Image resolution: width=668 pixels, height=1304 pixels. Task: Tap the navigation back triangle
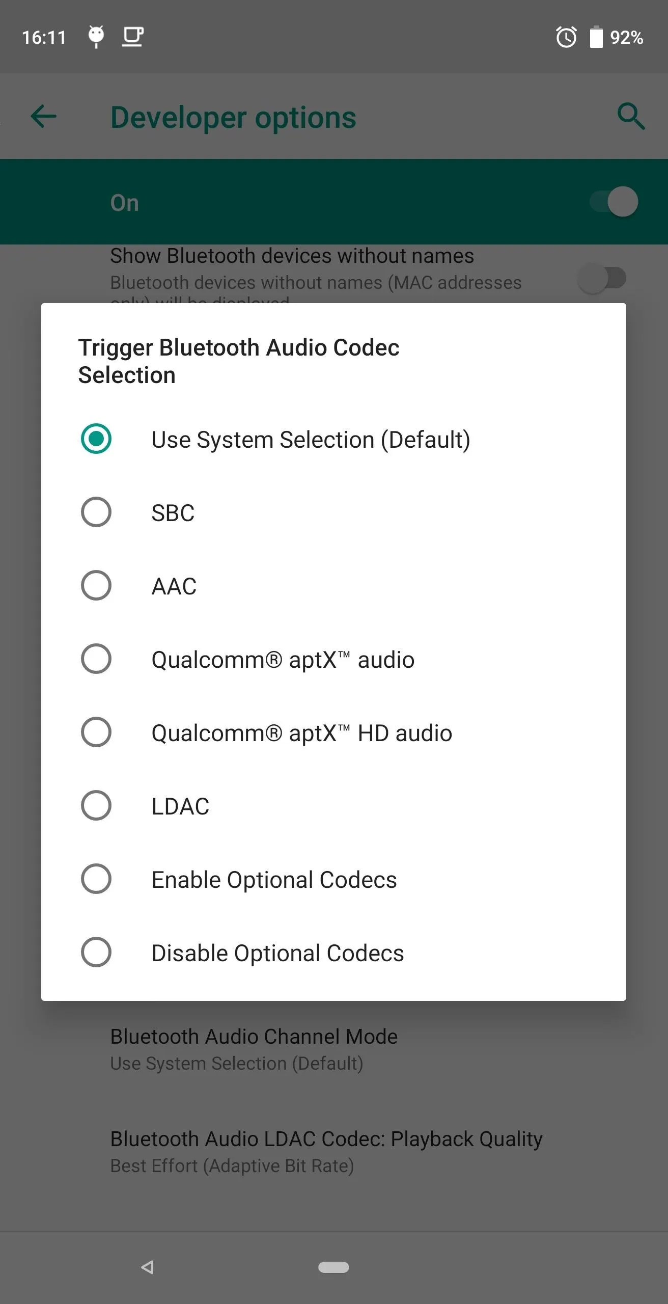click(x=148, y=1267)
